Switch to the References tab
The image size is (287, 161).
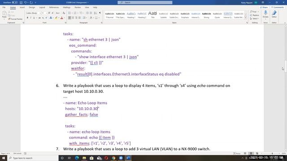pyautogui.click(x=54, y=8)
